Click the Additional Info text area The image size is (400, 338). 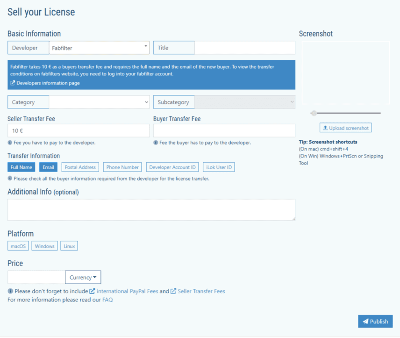(151, 210)
